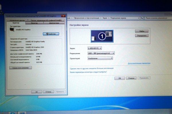The height and width of the screenshot is (114, 172).
Task: Expand breadcrumb arrow before Разрешение экрана
Action: [109, 18]
